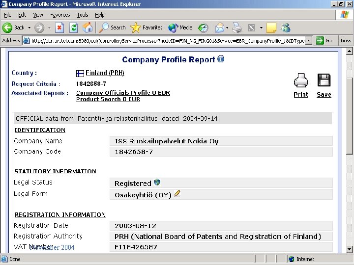354x265 pixels.
Task: Open the Address bar dropdown list
Action: coord(309,41)
